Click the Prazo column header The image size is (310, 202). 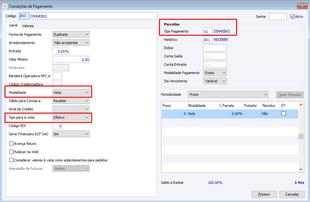pos(174,106)
